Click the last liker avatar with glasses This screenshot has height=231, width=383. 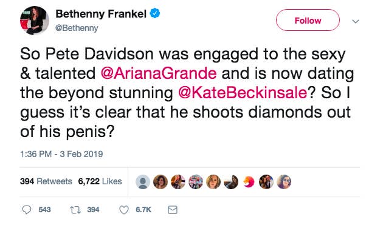tap(284, 182)
